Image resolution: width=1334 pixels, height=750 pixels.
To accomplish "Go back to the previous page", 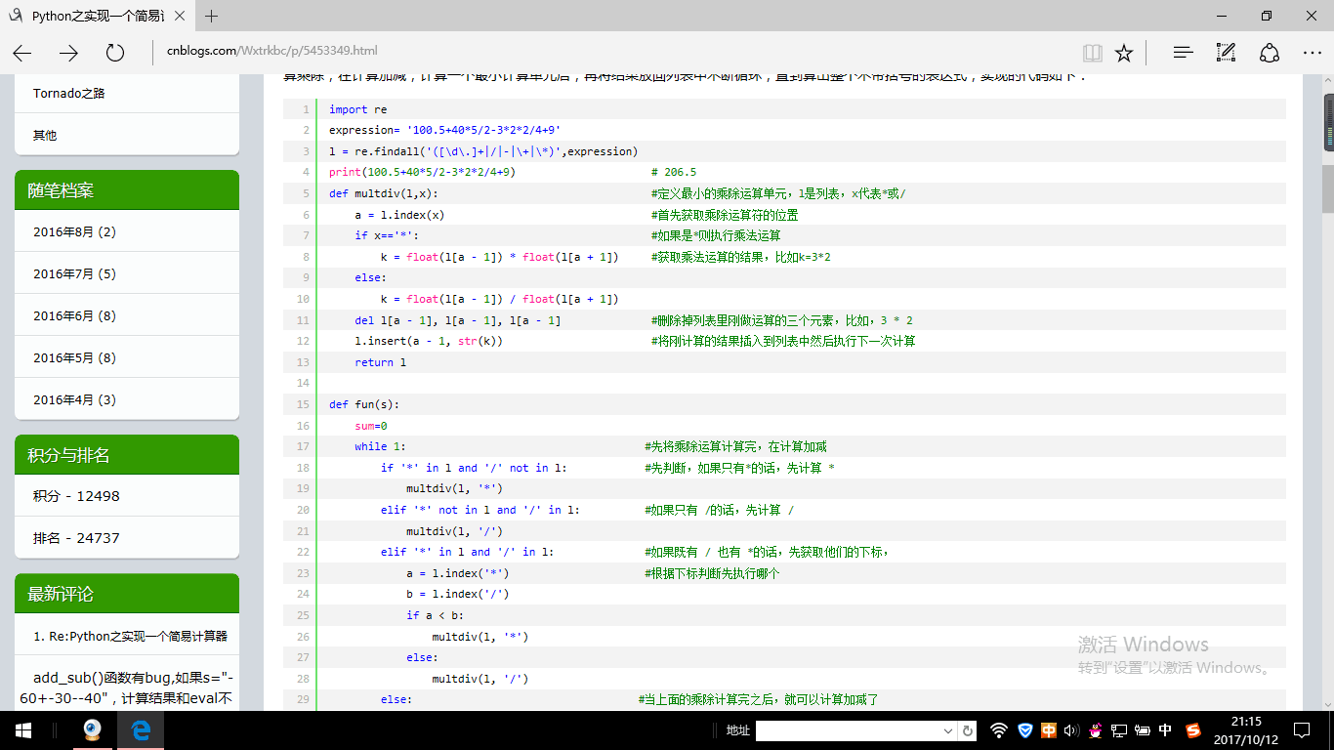I will pos(21,53).
